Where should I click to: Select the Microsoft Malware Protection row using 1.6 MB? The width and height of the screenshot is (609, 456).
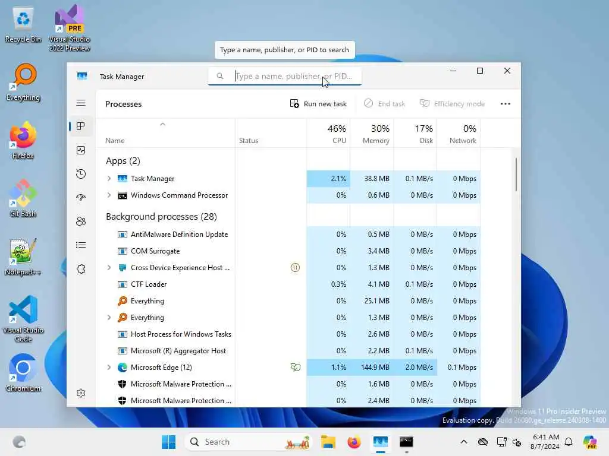coord(288,384)
